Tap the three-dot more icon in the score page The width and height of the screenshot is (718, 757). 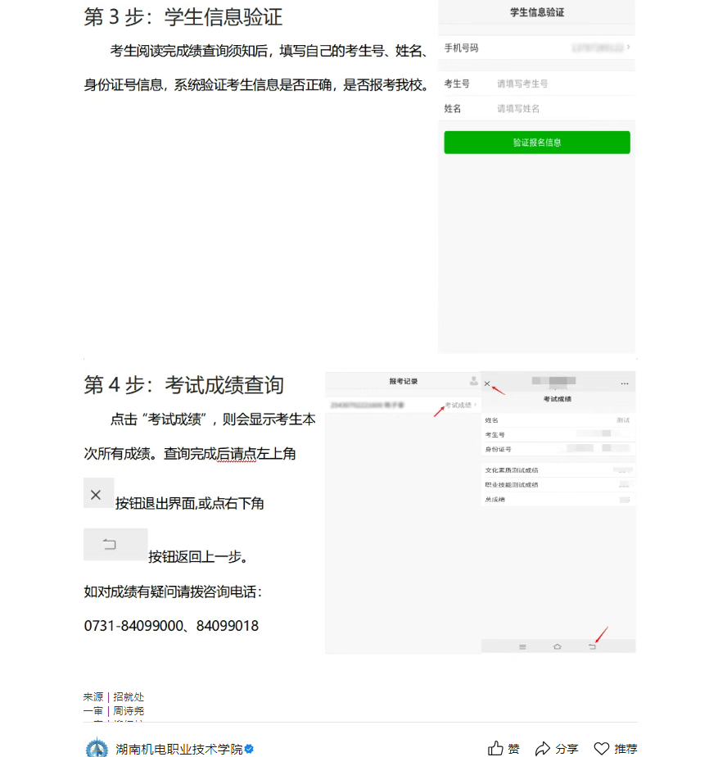coord(625,383)
